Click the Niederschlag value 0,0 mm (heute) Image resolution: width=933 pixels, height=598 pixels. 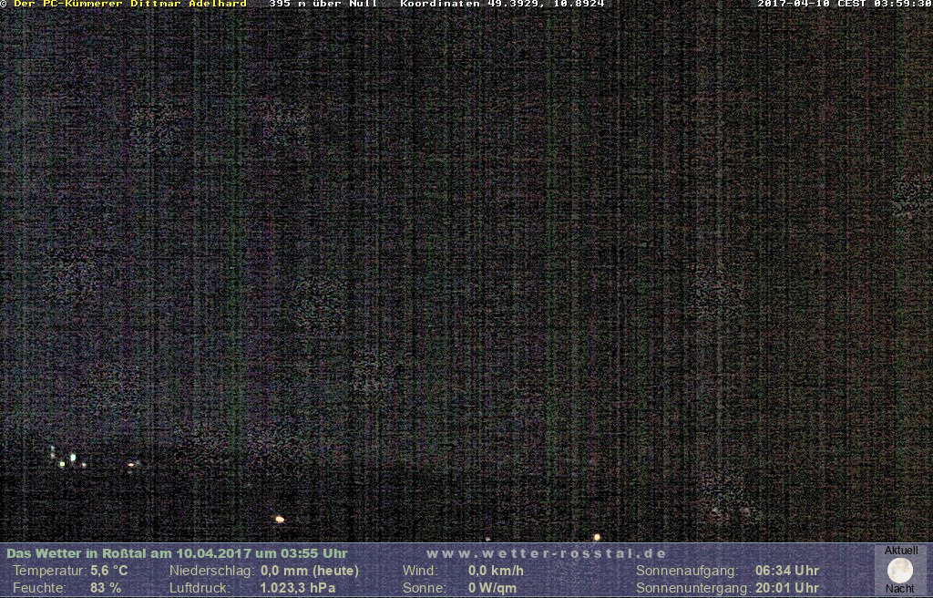point(309,571)
